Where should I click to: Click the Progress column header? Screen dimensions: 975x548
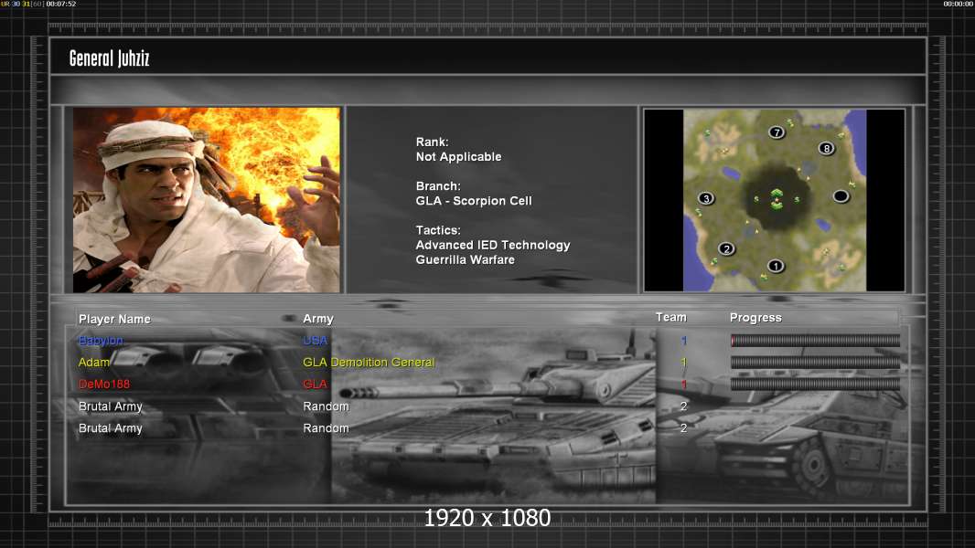click(x=755, y=318)
